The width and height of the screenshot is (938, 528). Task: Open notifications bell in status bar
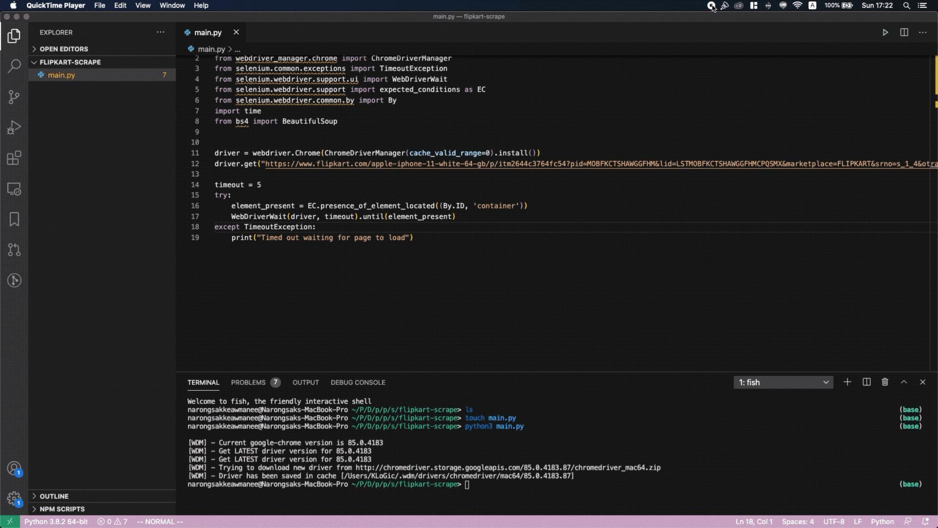[925, 522]
